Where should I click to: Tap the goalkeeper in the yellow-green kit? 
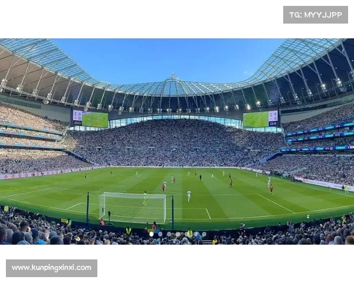[x=145, y=198]
